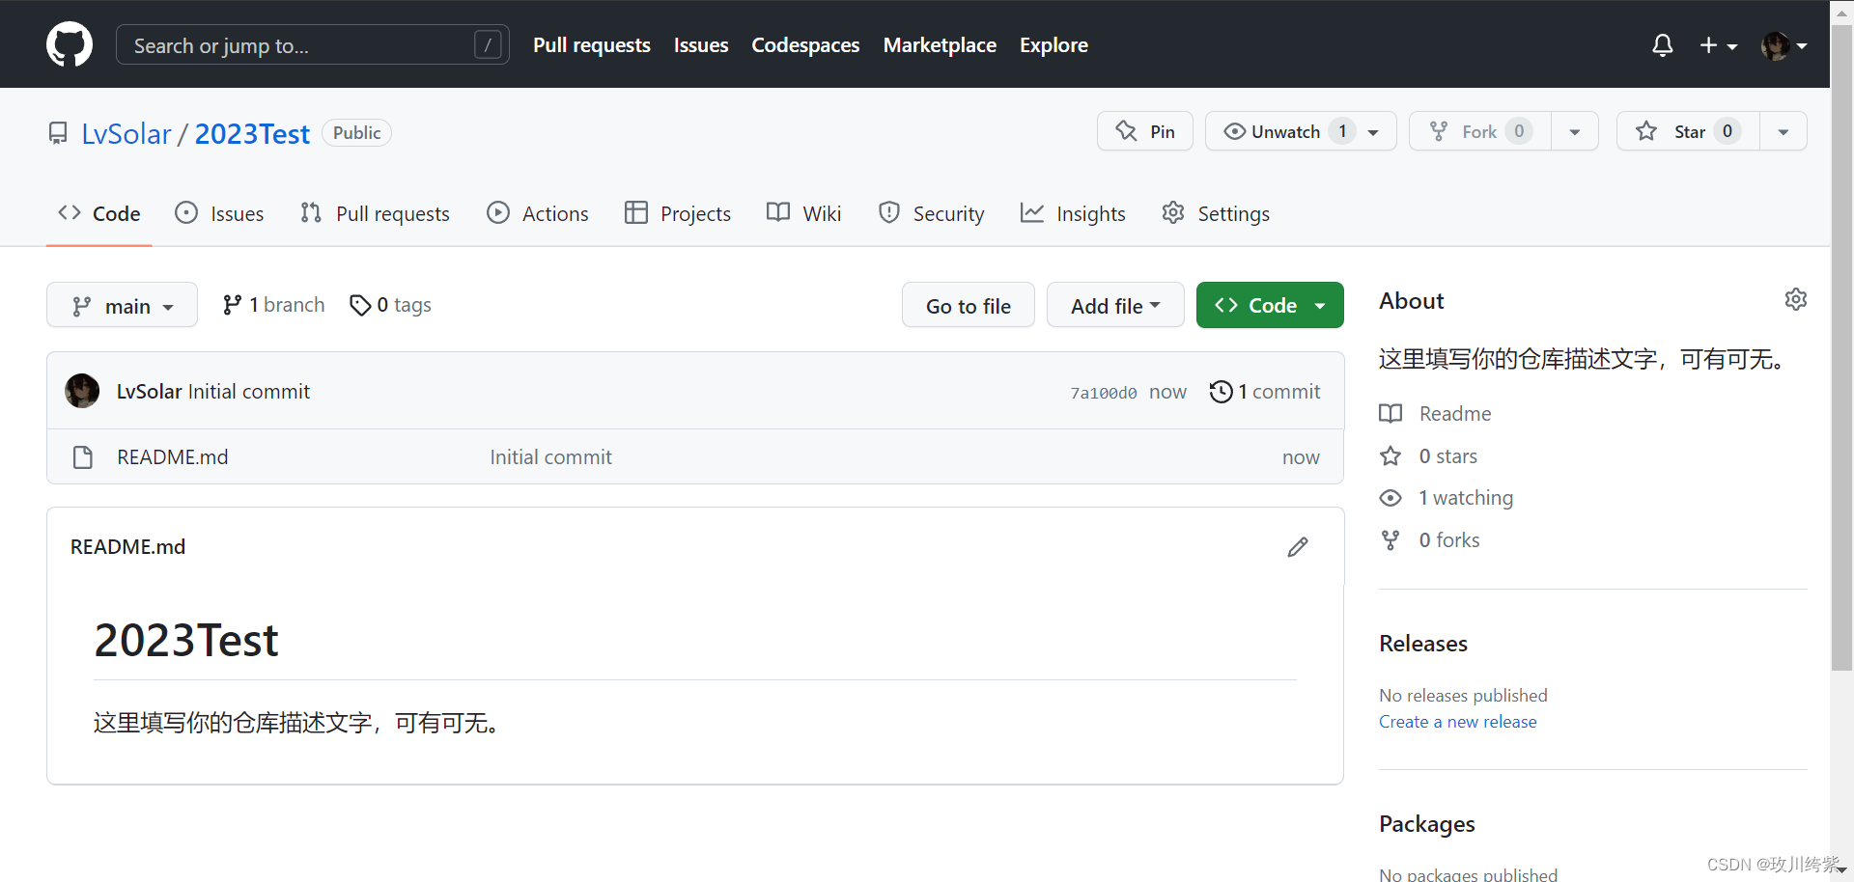Edit README.md with the pencil icon
The image size is (1854, 882).
pyautogui.click(x=1298, y=547)
